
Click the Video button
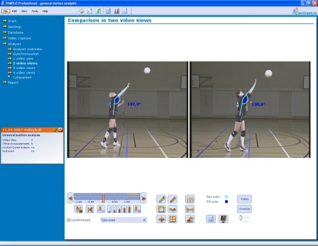point(244,199)
